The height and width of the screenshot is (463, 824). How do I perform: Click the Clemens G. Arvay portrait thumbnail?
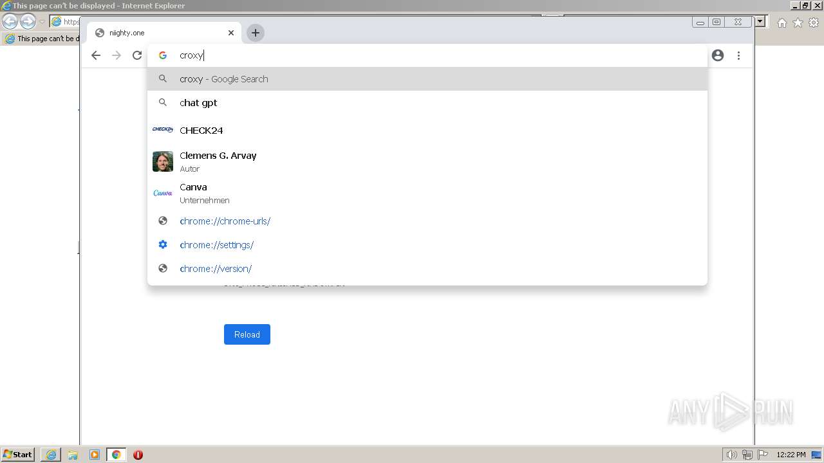163,161
